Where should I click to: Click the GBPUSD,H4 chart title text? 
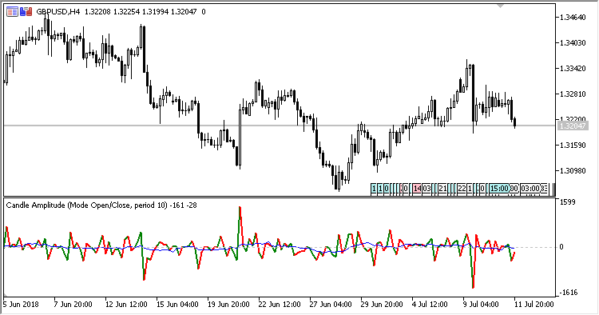point(58,12)
